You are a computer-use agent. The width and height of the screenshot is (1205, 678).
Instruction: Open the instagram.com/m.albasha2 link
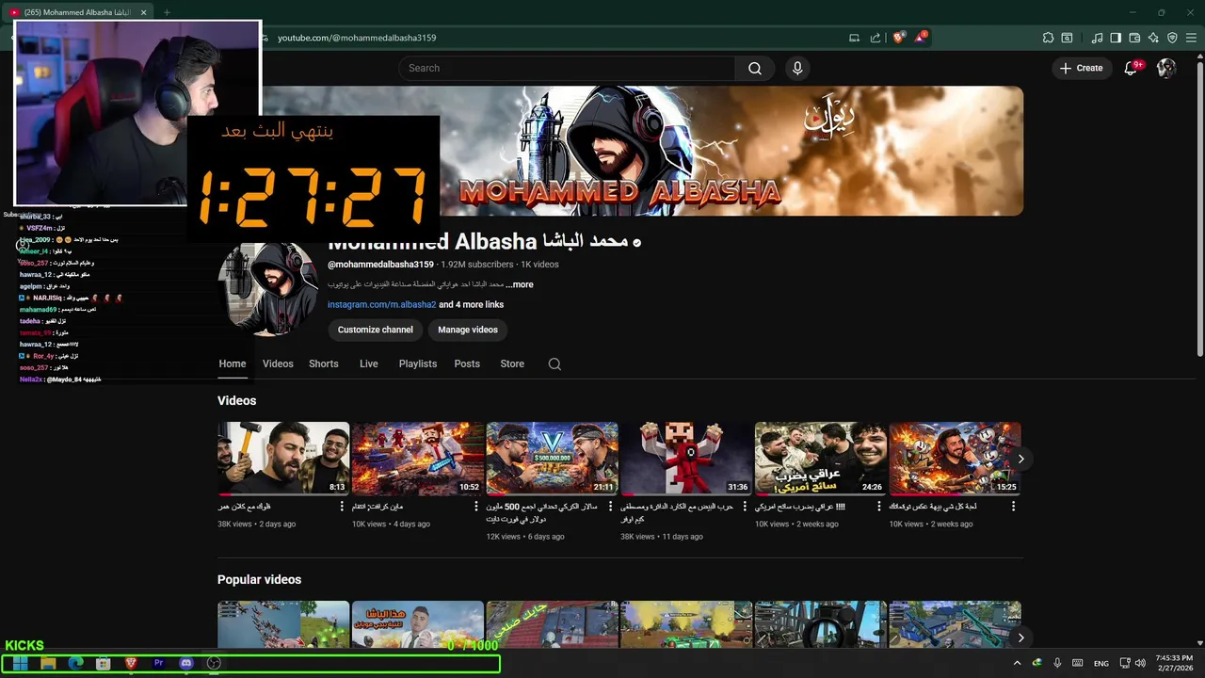(381, 305)
